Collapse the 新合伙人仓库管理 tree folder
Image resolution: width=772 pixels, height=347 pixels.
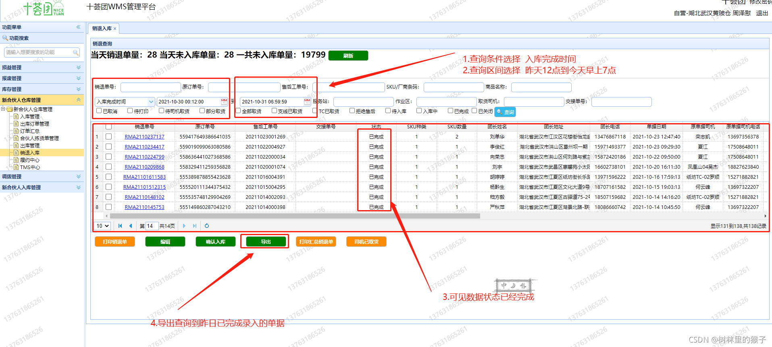coord(3,109)
